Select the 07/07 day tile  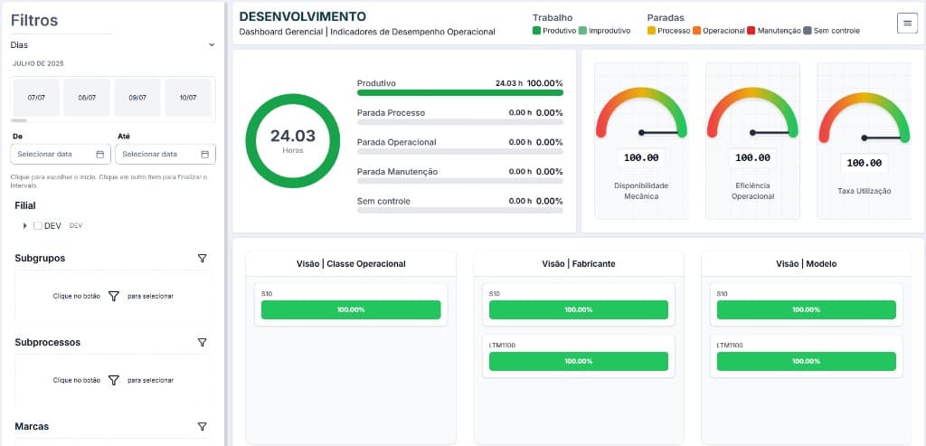pos(36,98)
